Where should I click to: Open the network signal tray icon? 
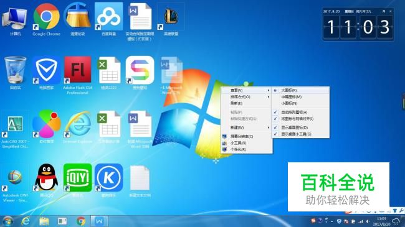point(361,221)
